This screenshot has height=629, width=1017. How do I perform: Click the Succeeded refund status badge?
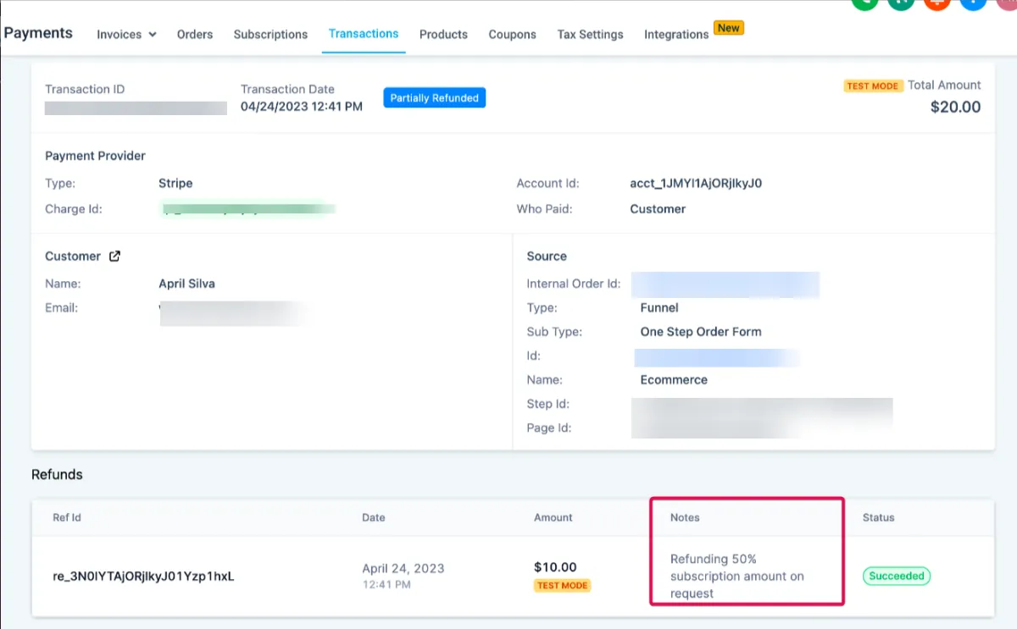(897, 576)
